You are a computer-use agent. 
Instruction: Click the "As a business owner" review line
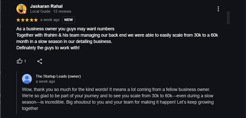tap(65, 29)
